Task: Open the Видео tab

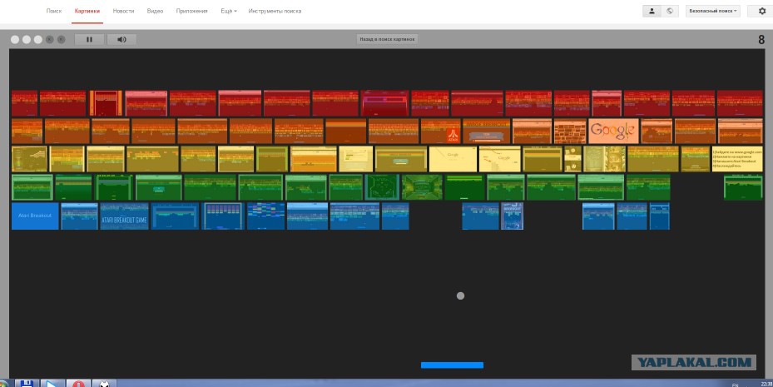Action: 155,11
